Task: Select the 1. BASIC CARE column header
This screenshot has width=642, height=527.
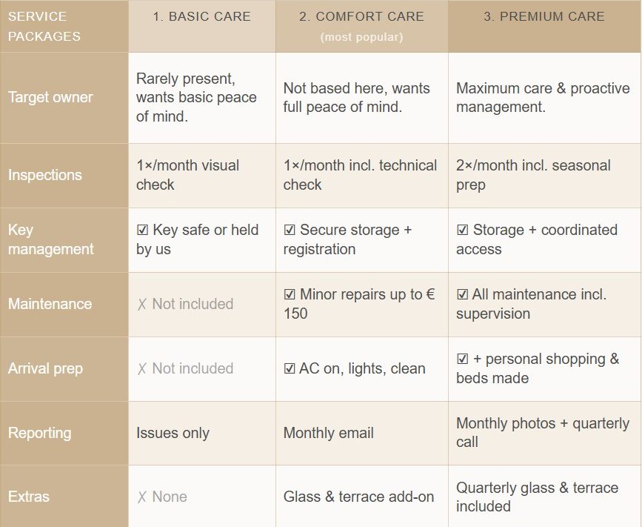Action: (202, 26)
